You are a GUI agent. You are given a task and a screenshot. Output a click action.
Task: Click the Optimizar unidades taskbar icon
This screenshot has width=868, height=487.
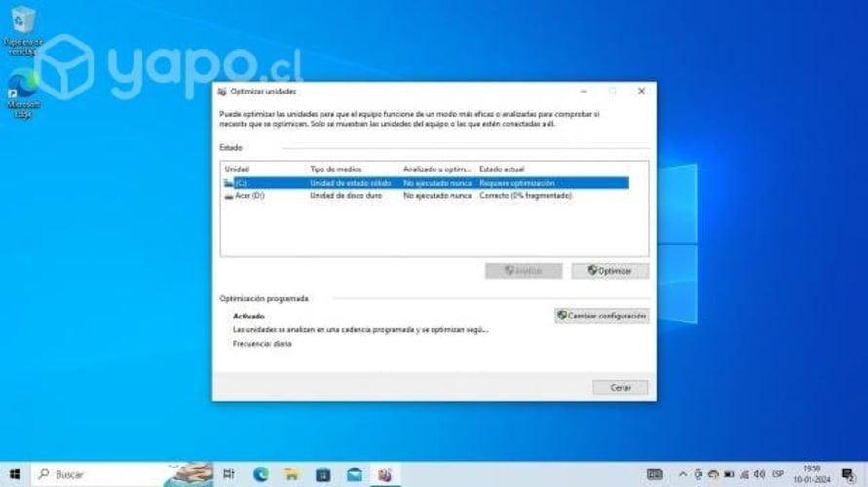385,474
